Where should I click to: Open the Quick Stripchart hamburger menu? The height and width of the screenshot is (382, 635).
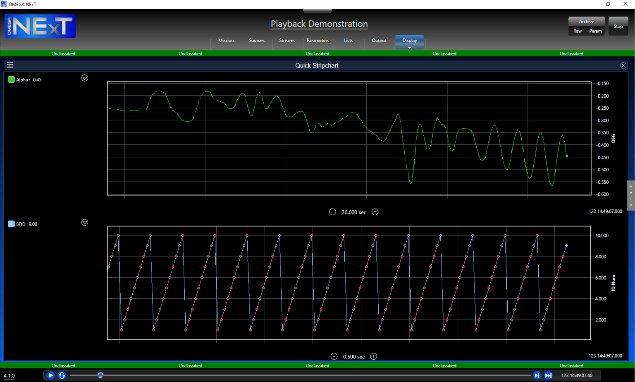[x=10, y=65]
